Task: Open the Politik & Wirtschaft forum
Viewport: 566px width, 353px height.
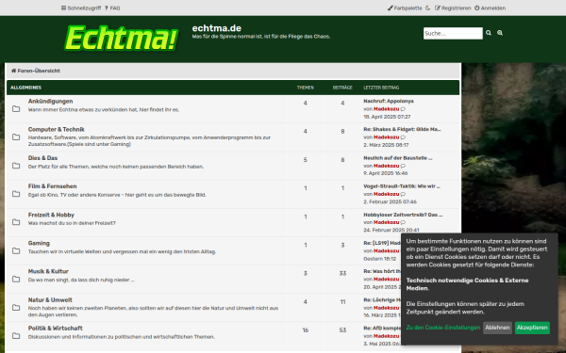Action: [x=56, y=329]
